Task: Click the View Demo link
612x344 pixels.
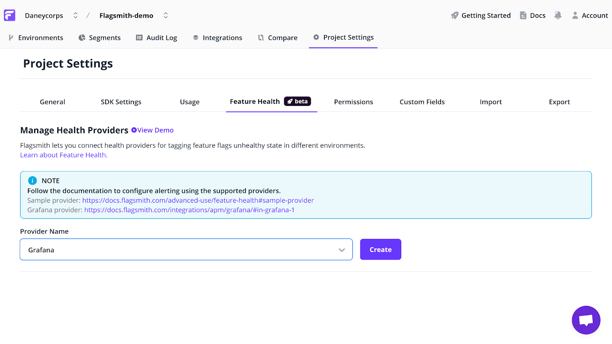Action: click(x=155, y=130)
